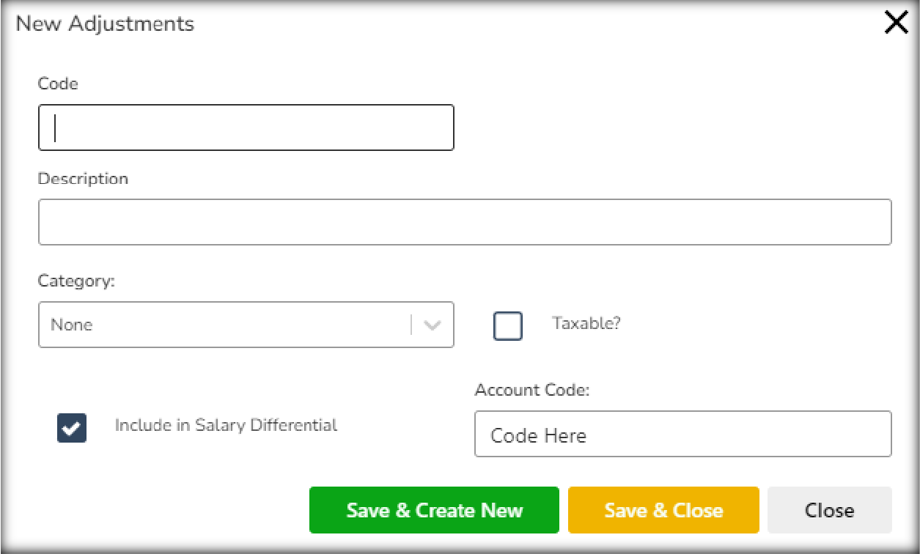
Task: Close the New Adjustments dialog with X icon
Action: point(896,23)
